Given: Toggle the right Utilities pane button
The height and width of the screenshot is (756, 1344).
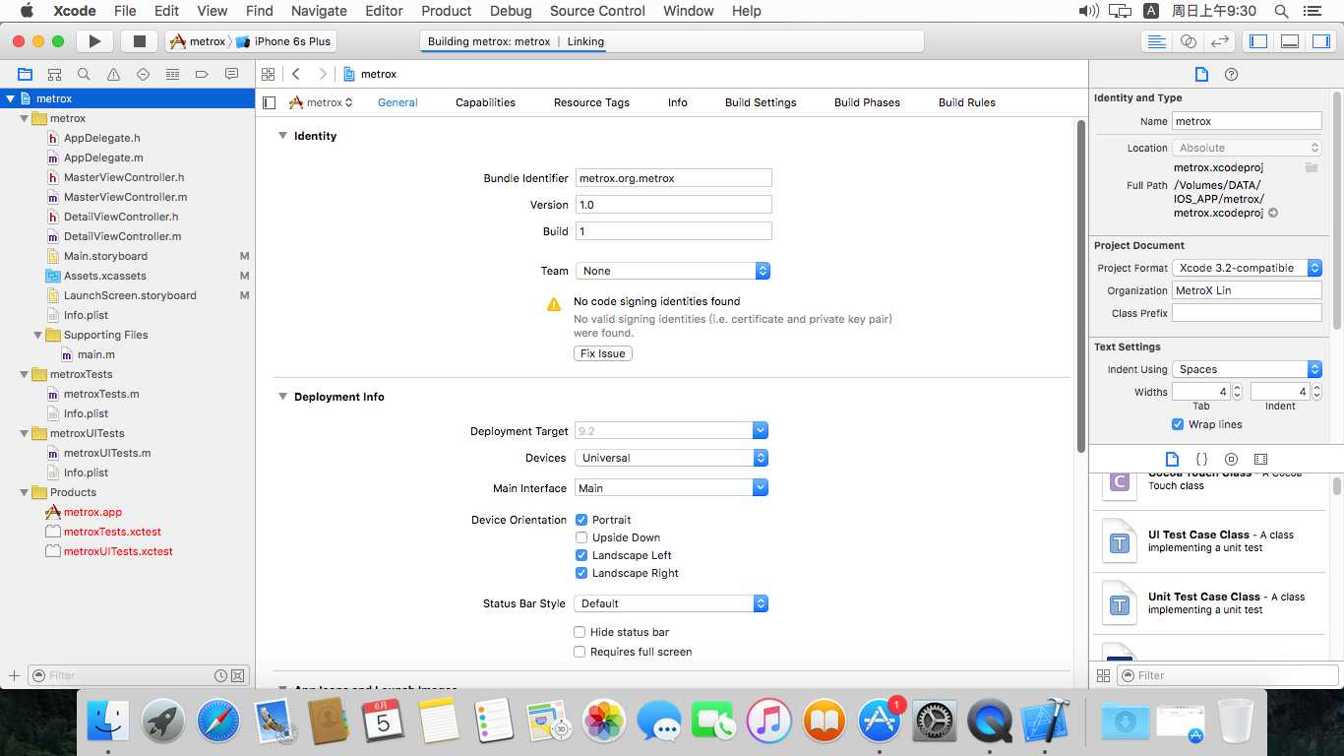Looking at the screenshot, I should 1320,41.
